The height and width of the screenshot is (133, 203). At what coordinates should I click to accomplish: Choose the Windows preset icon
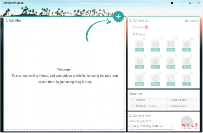(155, 80)
